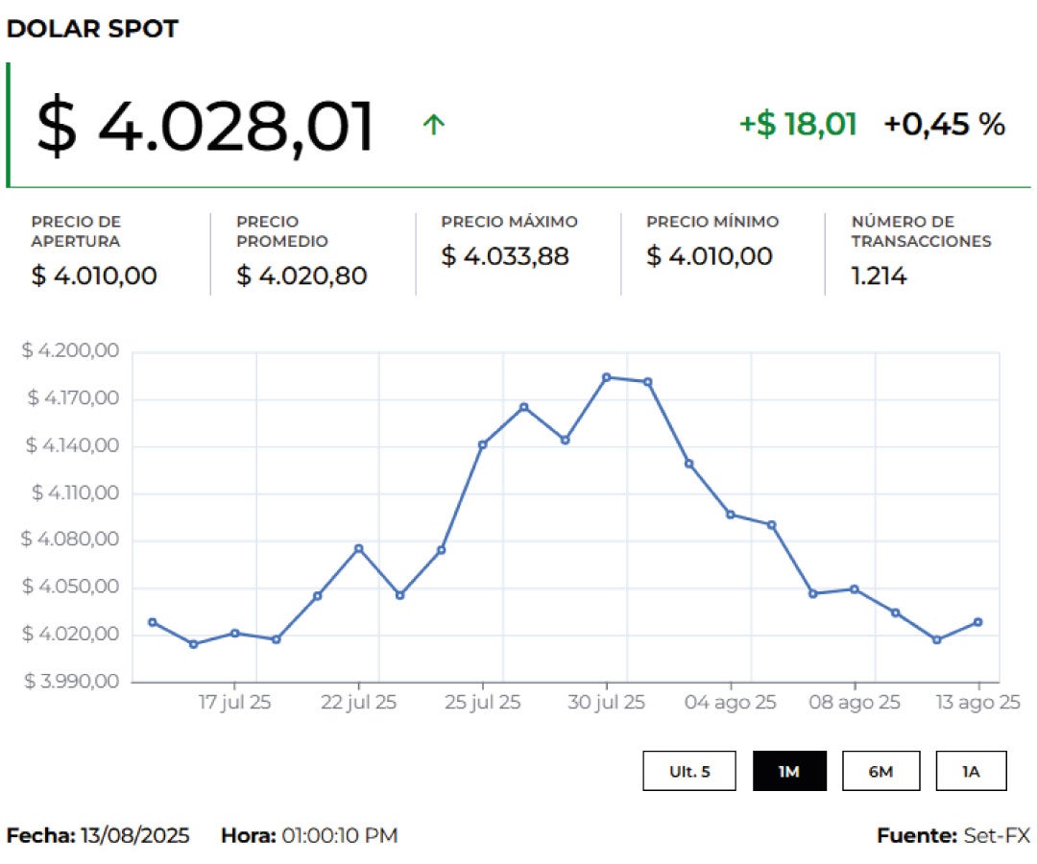1037x864 pixels.
Task: Click the peak data point at 30 jul 25
Action: pyautogui.click(x=606, y=377)
